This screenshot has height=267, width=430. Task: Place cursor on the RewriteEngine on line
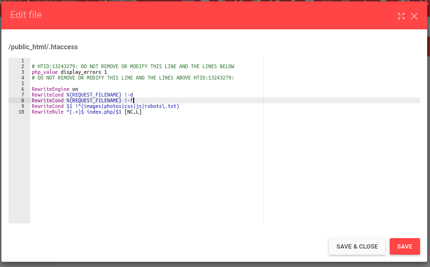click(55, 89)
